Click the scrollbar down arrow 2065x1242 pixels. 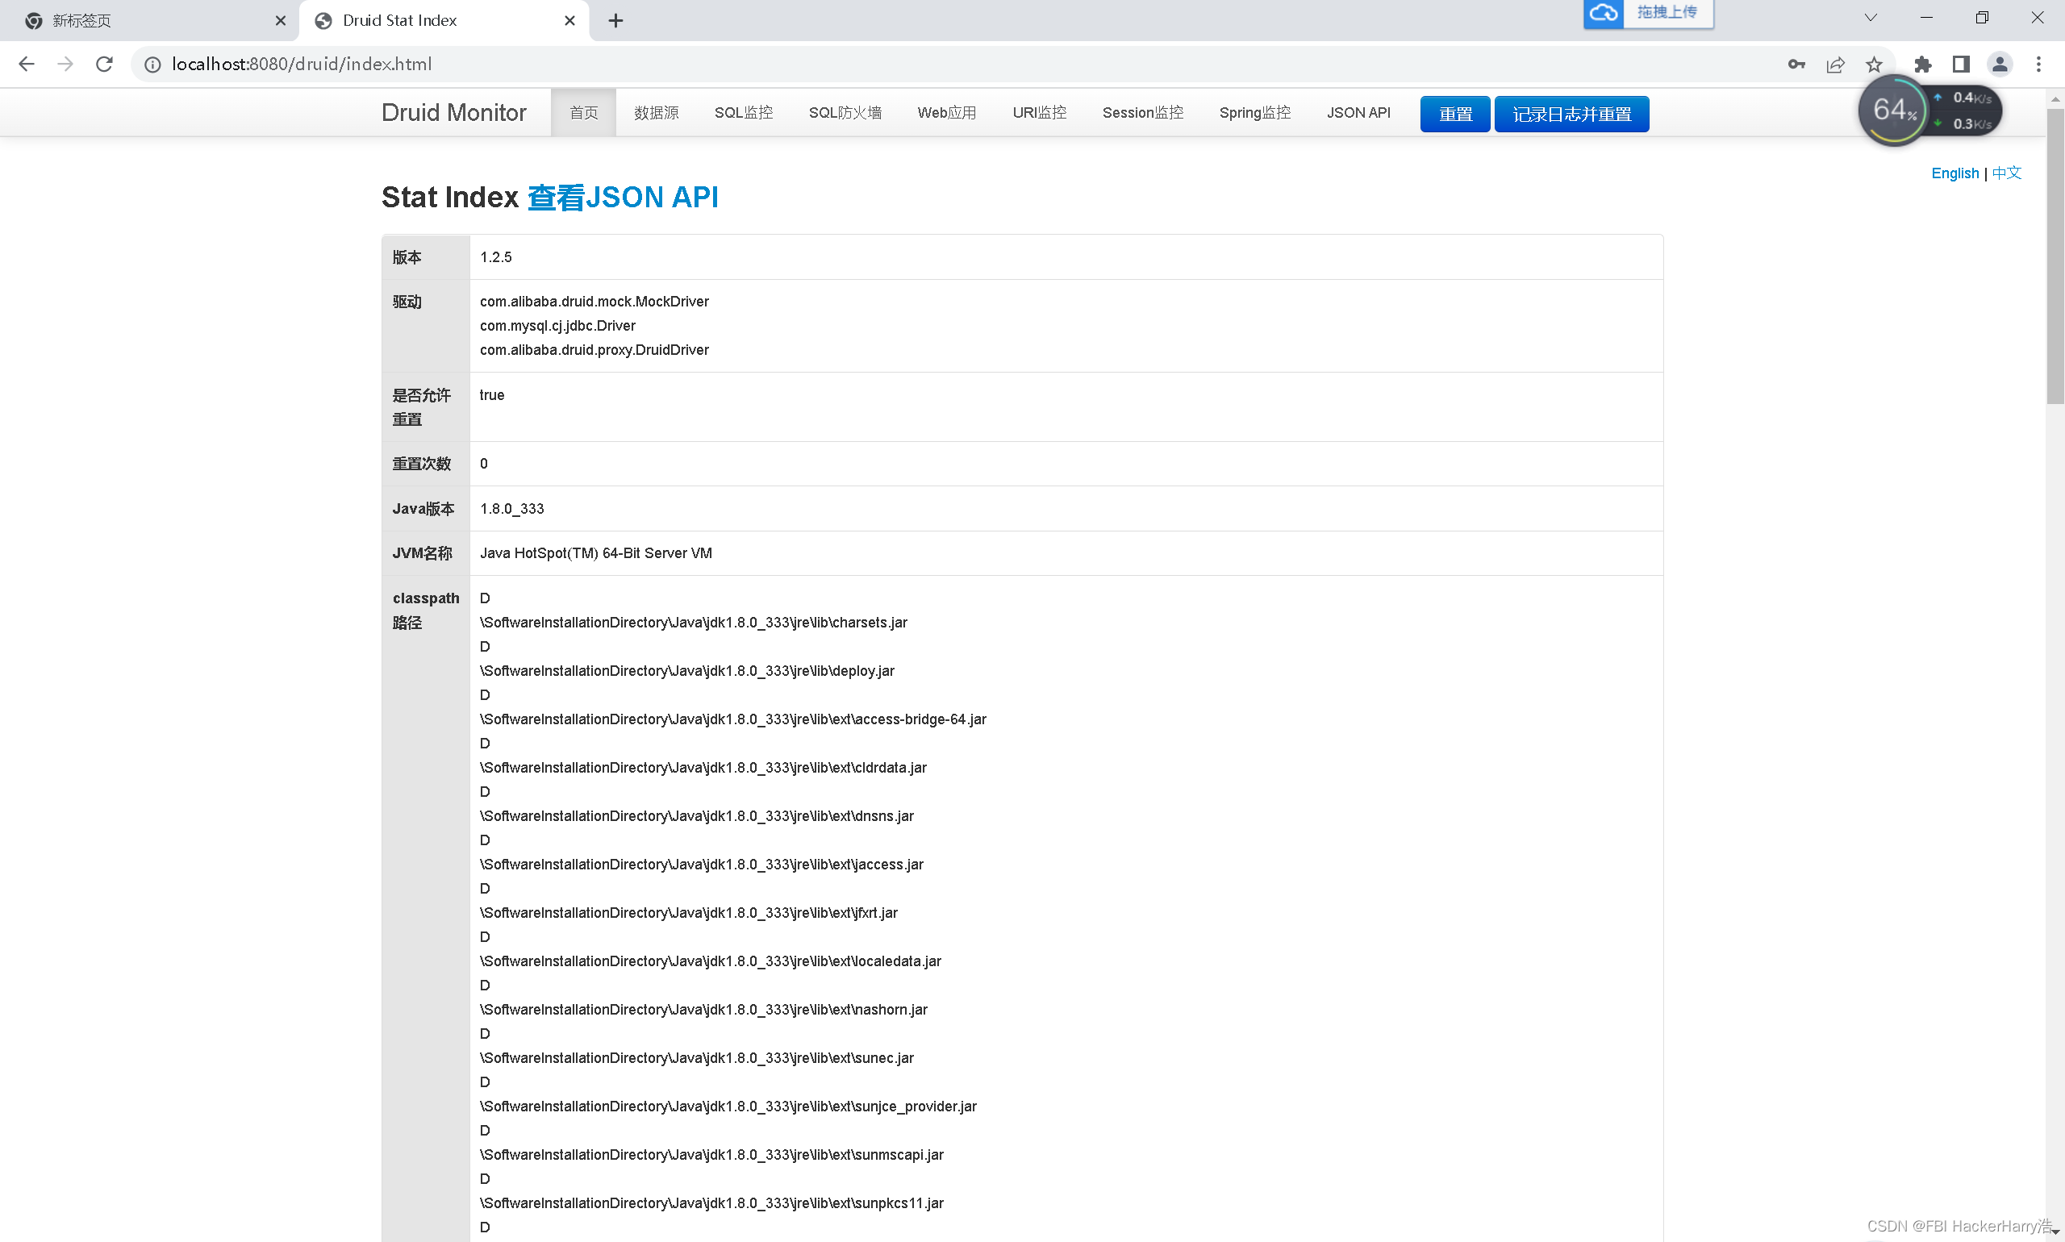2055,1233
